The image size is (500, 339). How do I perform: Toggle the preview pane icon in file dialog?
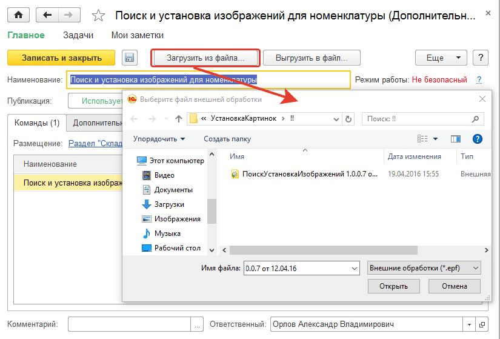pyautogui.click(x=455, y=139)
